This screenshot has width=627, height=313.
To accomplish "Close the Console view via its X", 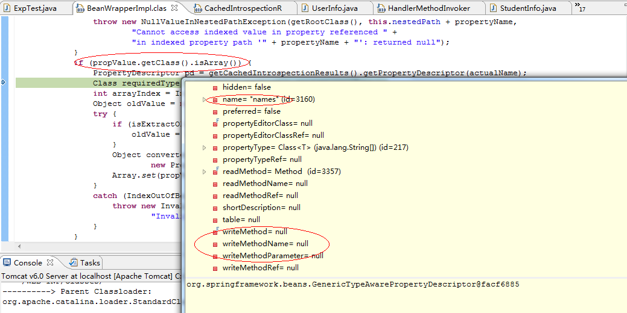I will tap(50, 262).
